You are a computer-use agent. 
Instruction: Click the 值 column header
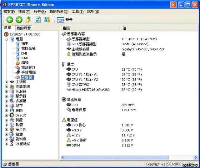click(159, 28)
